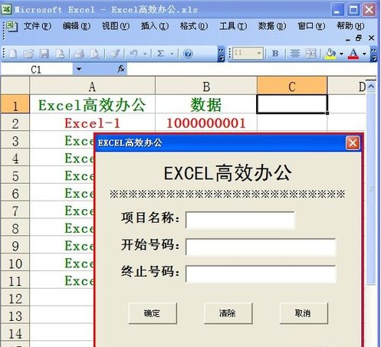Click the Print toolbar icon
The width and height of the screenshot is (381, 347).
[x=79, y=54]
